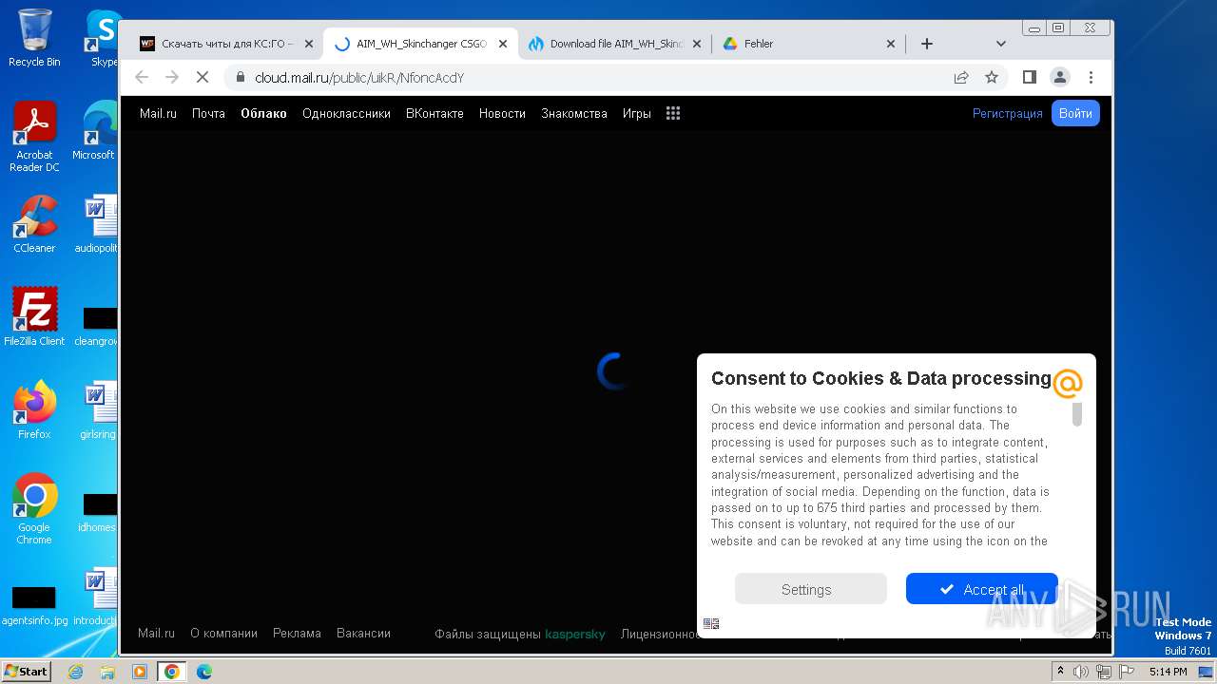Image resolution: width=1217 pixels, height=684 pixels.
Task: Click the Регистрация link
Action: [x=1007, y=113]
